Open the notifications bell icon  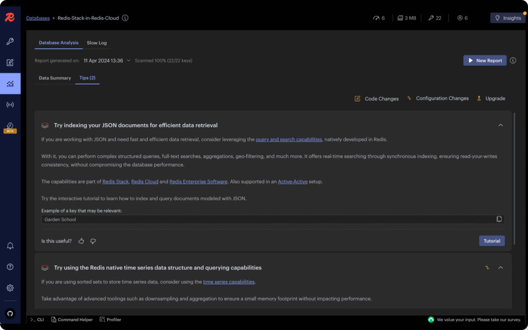pyautogui.click(x=10, y=246)
